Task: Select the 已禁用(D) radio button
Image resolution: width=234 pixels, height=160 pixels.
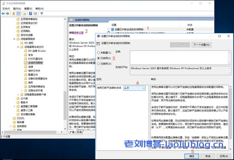Action: pyautogui.click(x=98, y=64)
